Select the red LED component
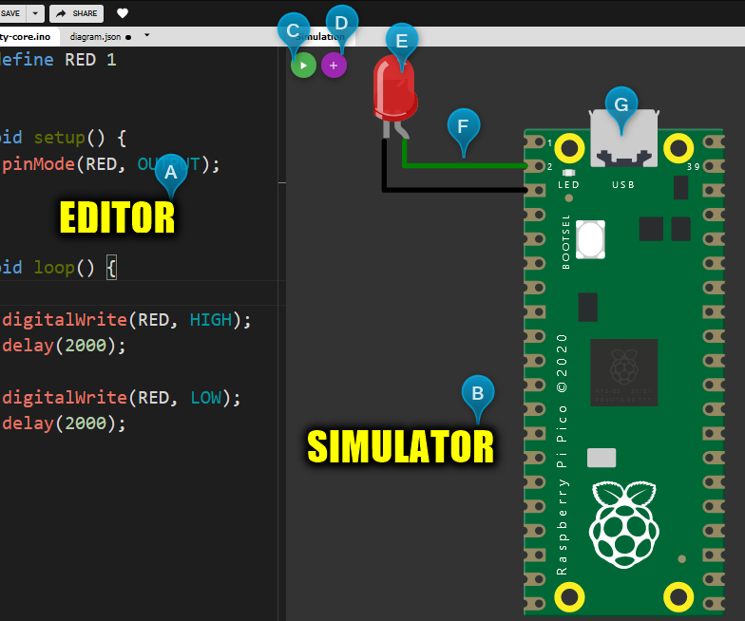Screen dimensions: 745x621 point(395,89)
